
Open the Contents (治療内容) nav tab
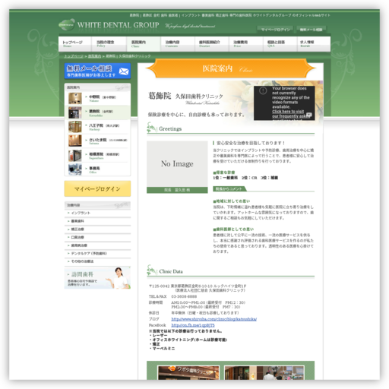tap(178, 44)
